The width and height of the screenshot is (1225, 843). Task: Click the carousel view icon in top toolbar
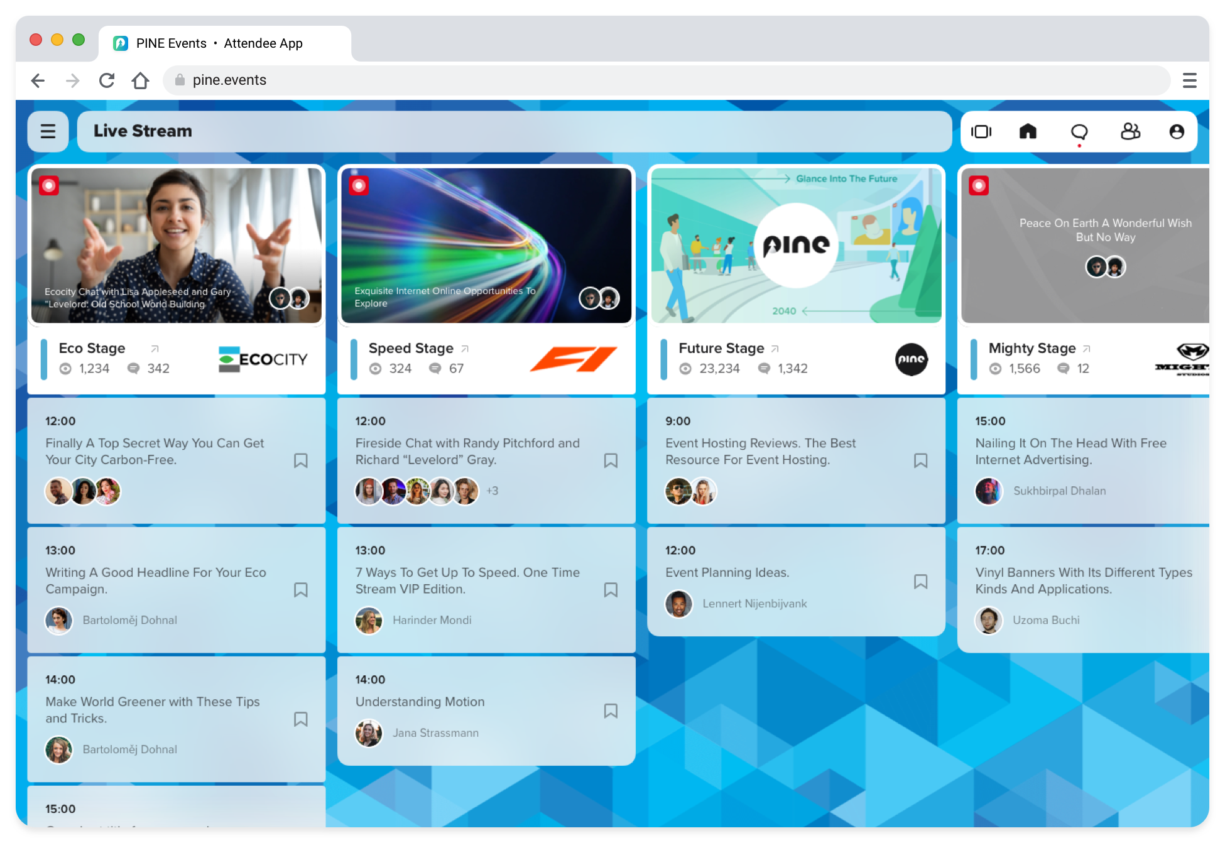[x=981, y=131]
